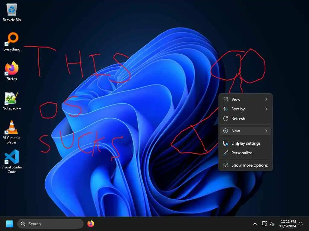Choose Sort by in context menu
This screenshot has height=231, width=309.
pos(246,109)
